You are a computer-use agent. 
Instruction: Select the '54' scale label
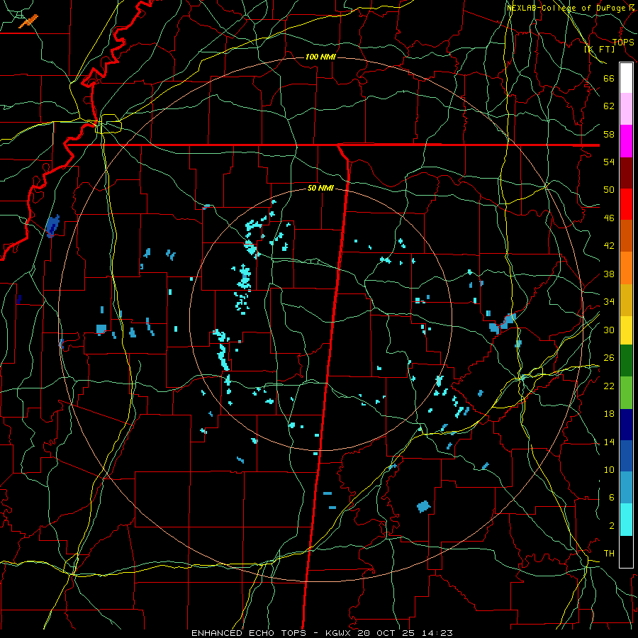[x=609, y=162]
